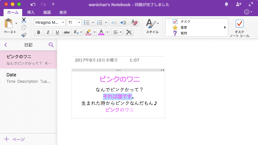The image size is (258, 145).
Task: Click the line なんでピンクかって？
Action: 120,90
